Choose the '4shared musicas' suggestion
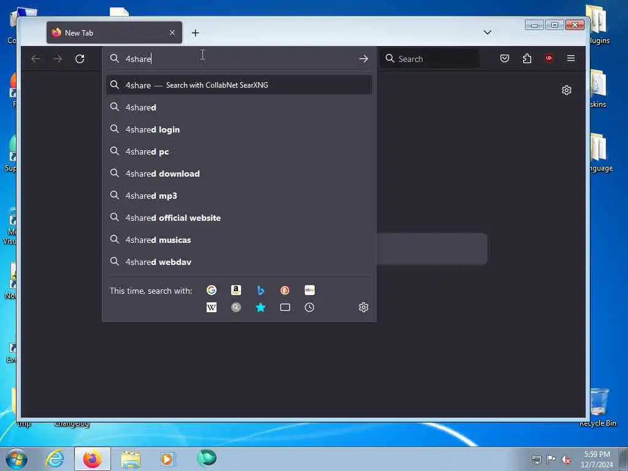The width and height of the screenshot is (628, 471). coord(239,240)
